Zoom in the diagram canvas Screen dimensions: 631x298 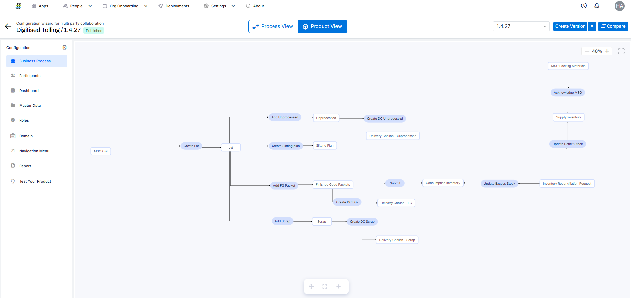(x=607, y=51)
